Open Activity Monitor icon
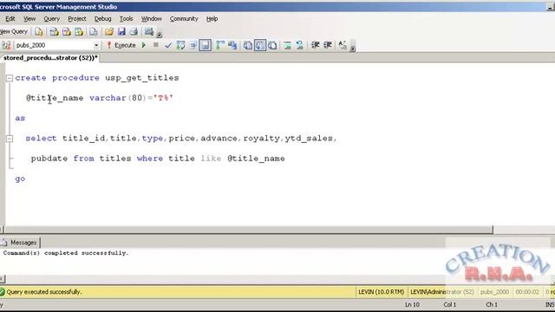Screen dimensions: 555x312 (149, 32)
